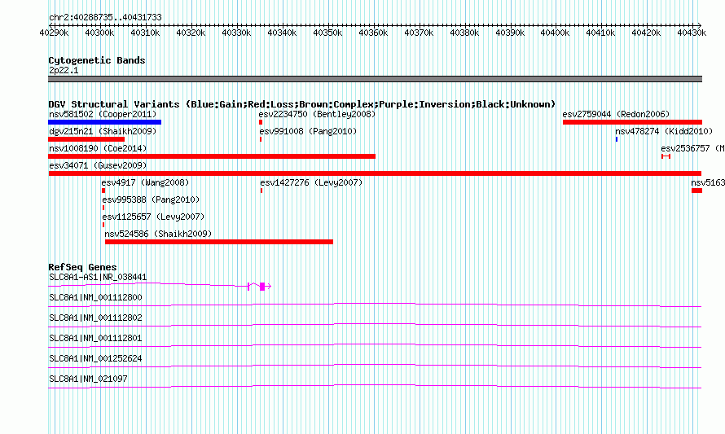The width and height of the screenshot is (725, 434).
Task: Click small red esv2234750 marker
Action: [261, 122]
